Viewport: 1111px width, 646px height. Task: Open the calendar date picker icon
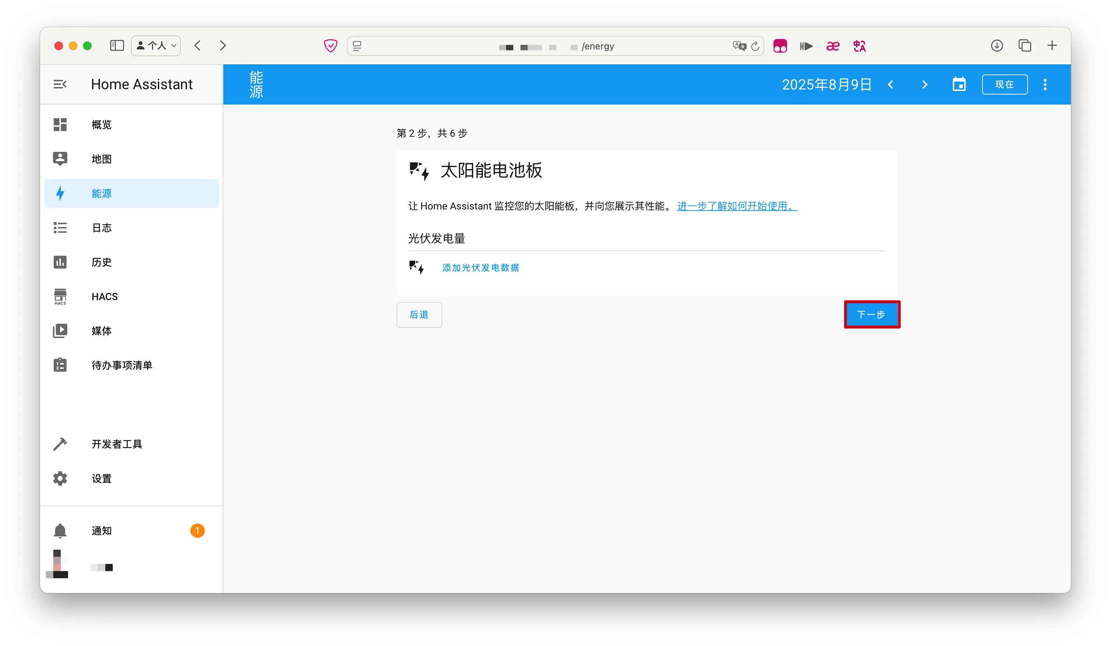click(x=959, y=84)
